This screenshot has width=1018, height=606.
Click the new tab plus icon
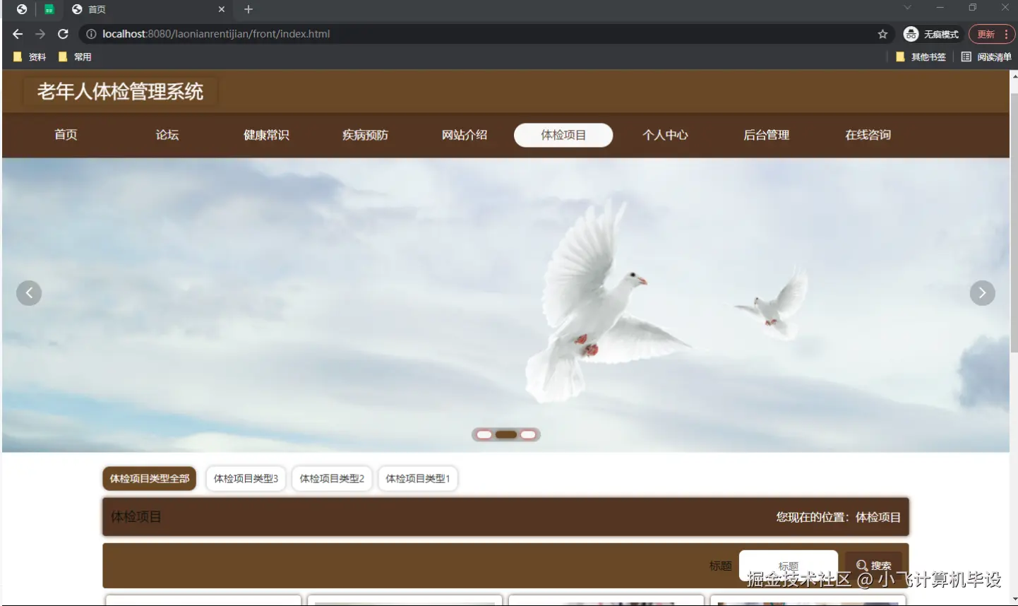(x=247, y=9)
